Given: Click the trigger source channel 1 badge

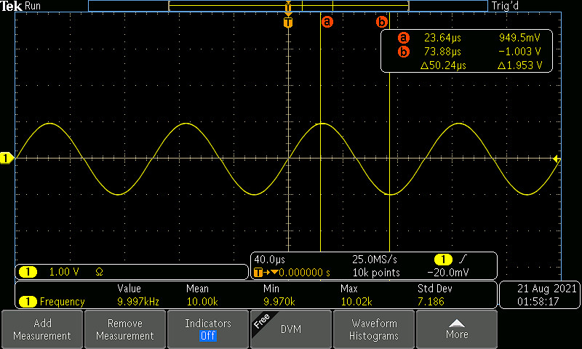Looking at the screenshot, I should tap(443, 260).
